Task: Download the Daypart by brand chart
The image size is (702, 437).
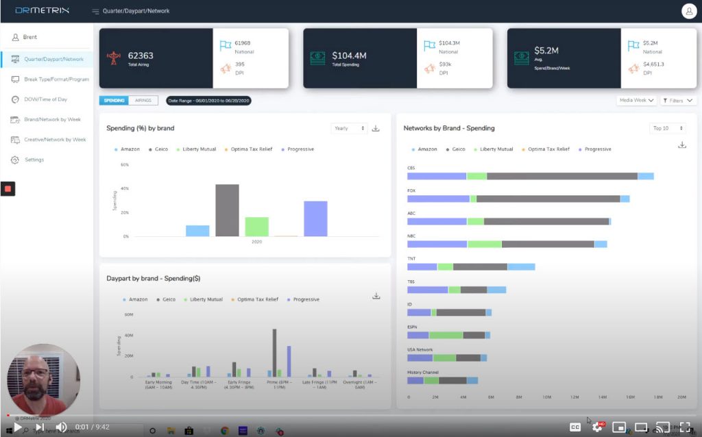Action: point(376,296)
